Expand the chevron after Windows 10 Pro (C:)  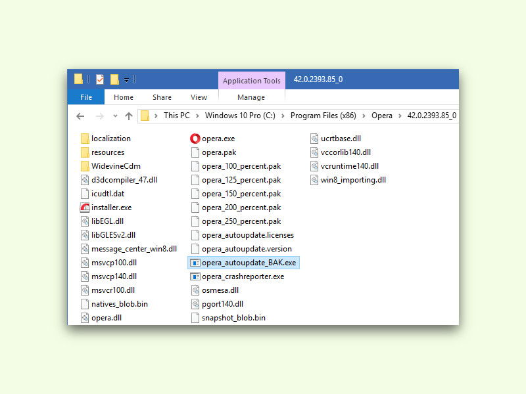(283, 116)
